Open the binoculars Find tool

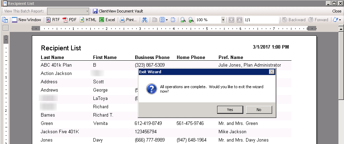pyautogui.click(x=145, y=20)
